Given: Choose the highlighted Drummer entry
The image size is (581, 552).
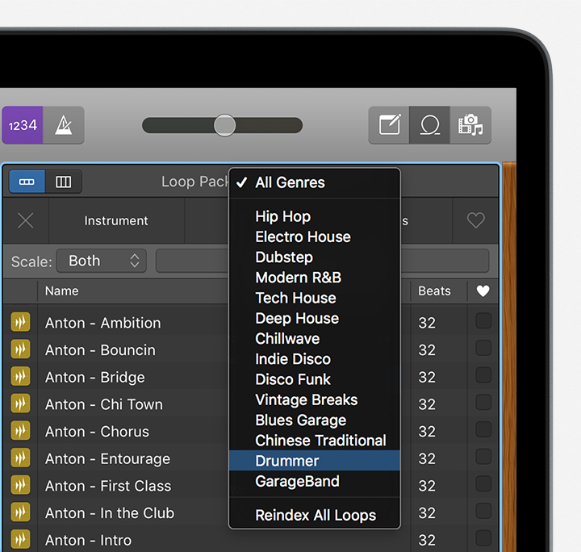Looking at the screenshot, I should click(x=315, y=461).
